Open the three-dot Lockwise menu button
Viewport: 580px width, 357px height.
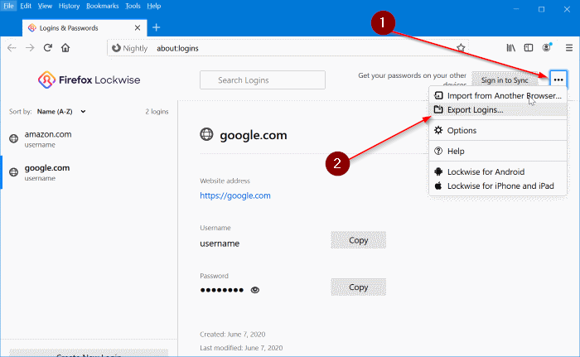(558, 80)
